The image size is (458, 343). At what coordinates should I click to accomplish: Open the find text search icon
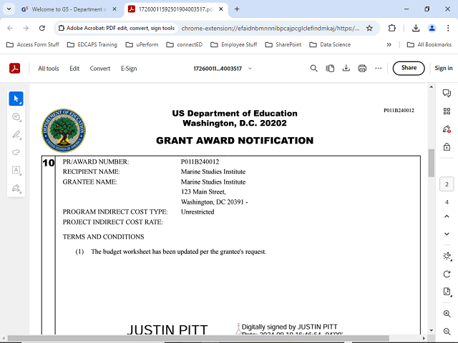313,69
